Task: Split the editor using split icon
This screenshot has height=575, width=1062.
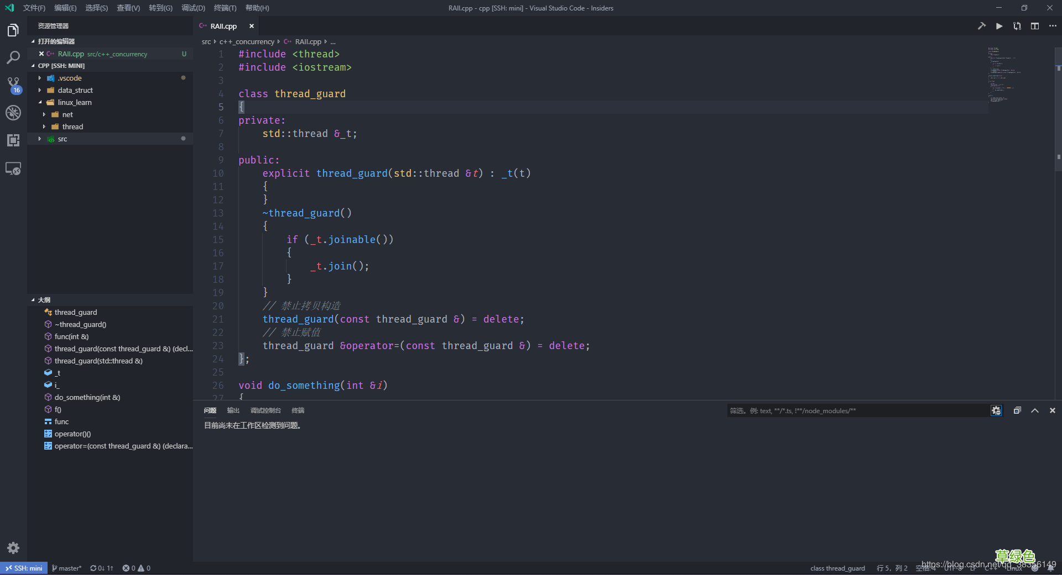Action: pyautogui.click(x=1035, y=26)
